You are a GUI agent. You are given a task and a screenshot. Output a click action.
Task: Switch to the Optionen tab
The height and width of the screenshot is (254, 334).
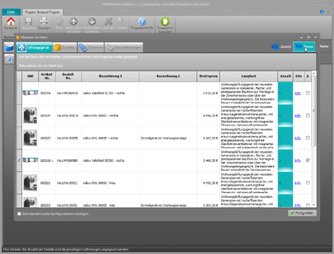pyautogui.click(x=91, y=47)
